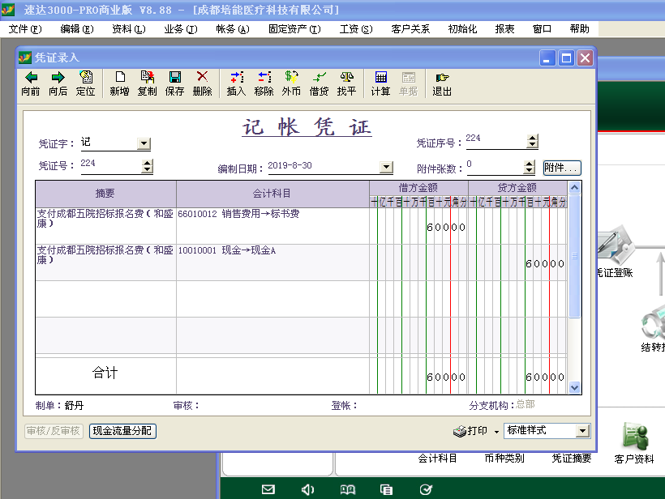
Task: Open the 固定资产(T) menu
Action: pyautogui.click(x=294, y=29)
